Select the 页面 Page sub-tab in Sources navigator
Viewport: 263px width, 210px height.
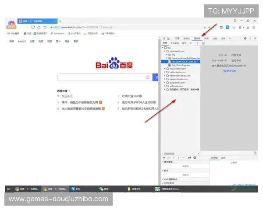[x=165, y=43]
